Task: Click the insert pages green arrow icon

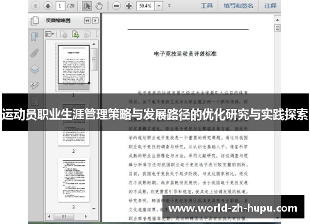Action: pos(76,34)
